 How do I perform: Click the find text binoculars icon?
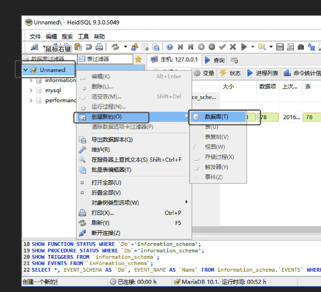[301, 47]
